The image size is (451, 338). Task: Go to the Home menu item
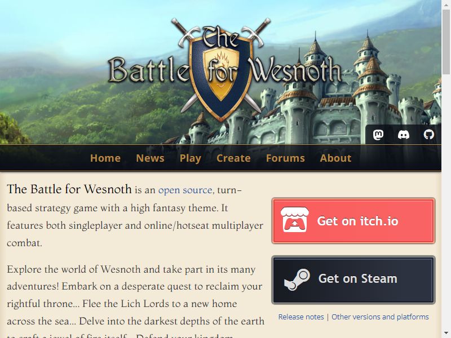[x=105, y=158]
